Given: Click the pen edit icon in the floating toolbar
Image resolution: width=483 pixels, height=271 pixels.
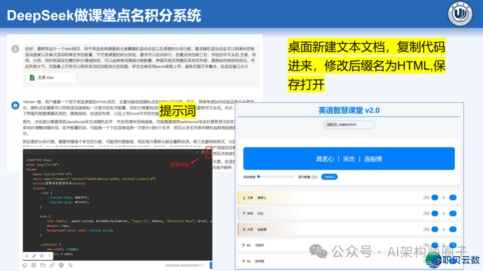Looking at the screenshot, I should [x=34, y=256].
